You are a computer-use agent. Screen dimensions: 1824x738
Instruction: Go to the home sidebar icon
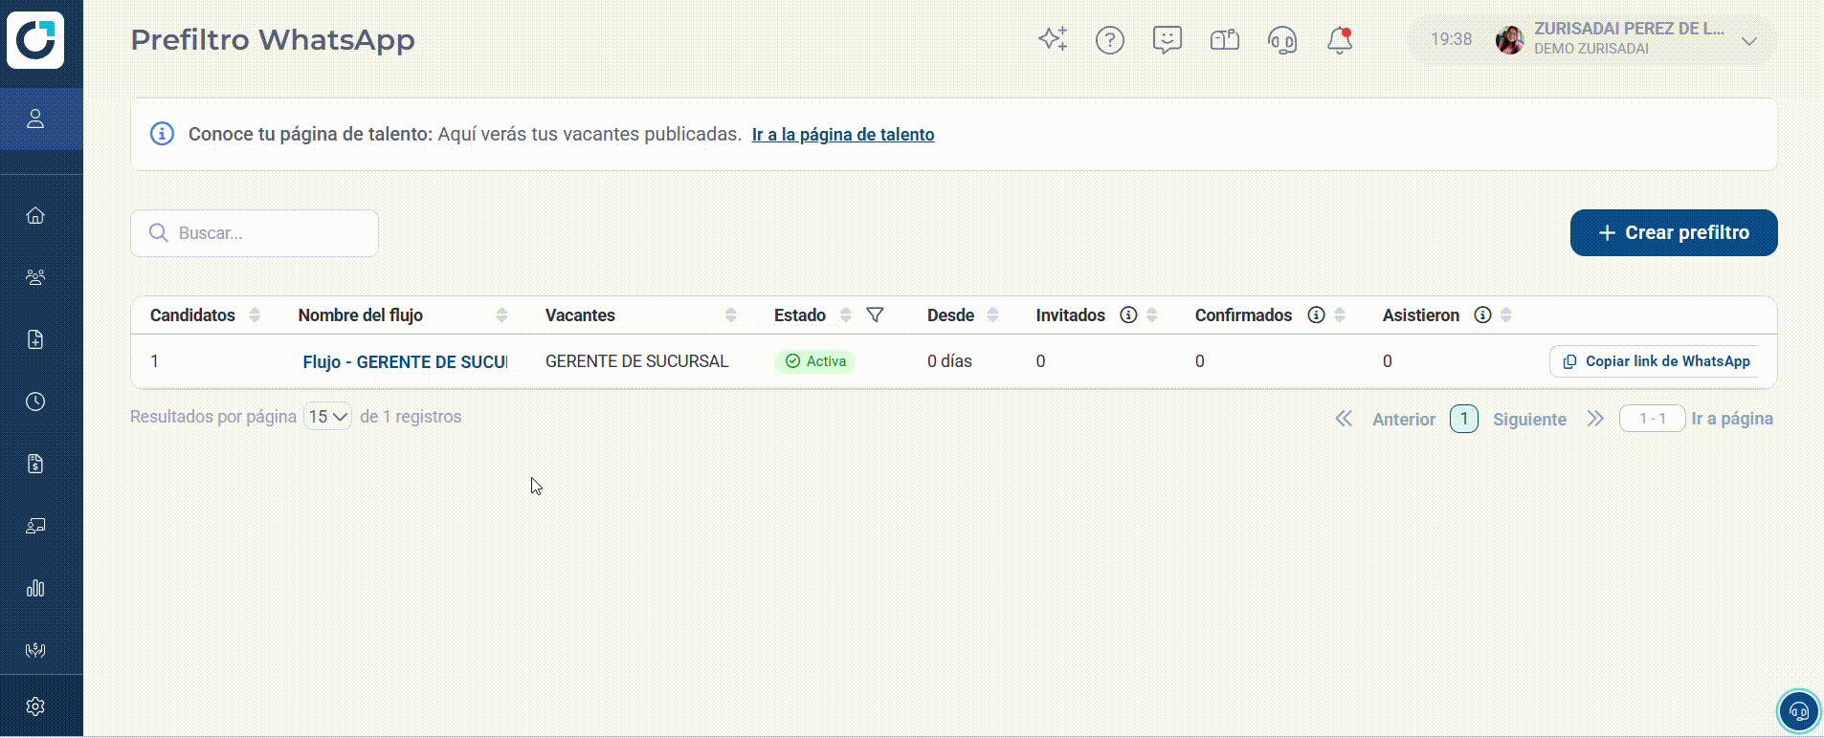[35, 215]
